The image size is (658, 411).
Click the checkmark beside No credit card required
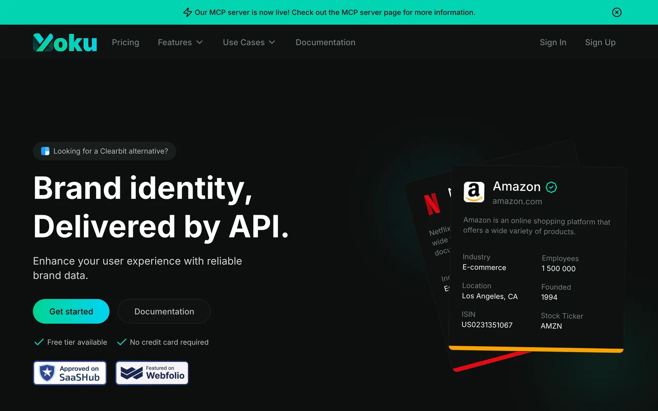coord(122,342)
